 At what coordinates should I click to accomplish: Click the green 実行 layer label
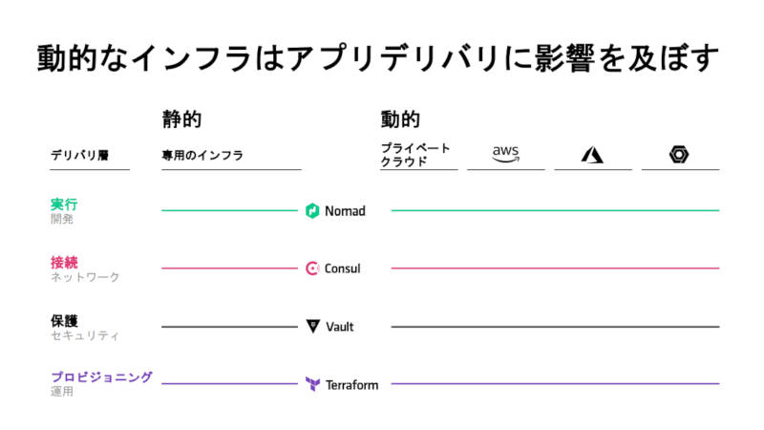(x=64, y=204)
